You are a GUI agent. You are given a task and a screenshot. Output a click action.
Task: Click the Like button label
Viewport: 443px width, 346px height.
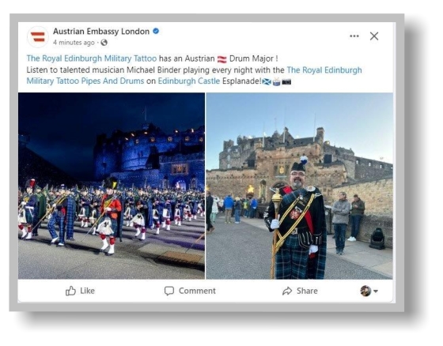[87, 291]
